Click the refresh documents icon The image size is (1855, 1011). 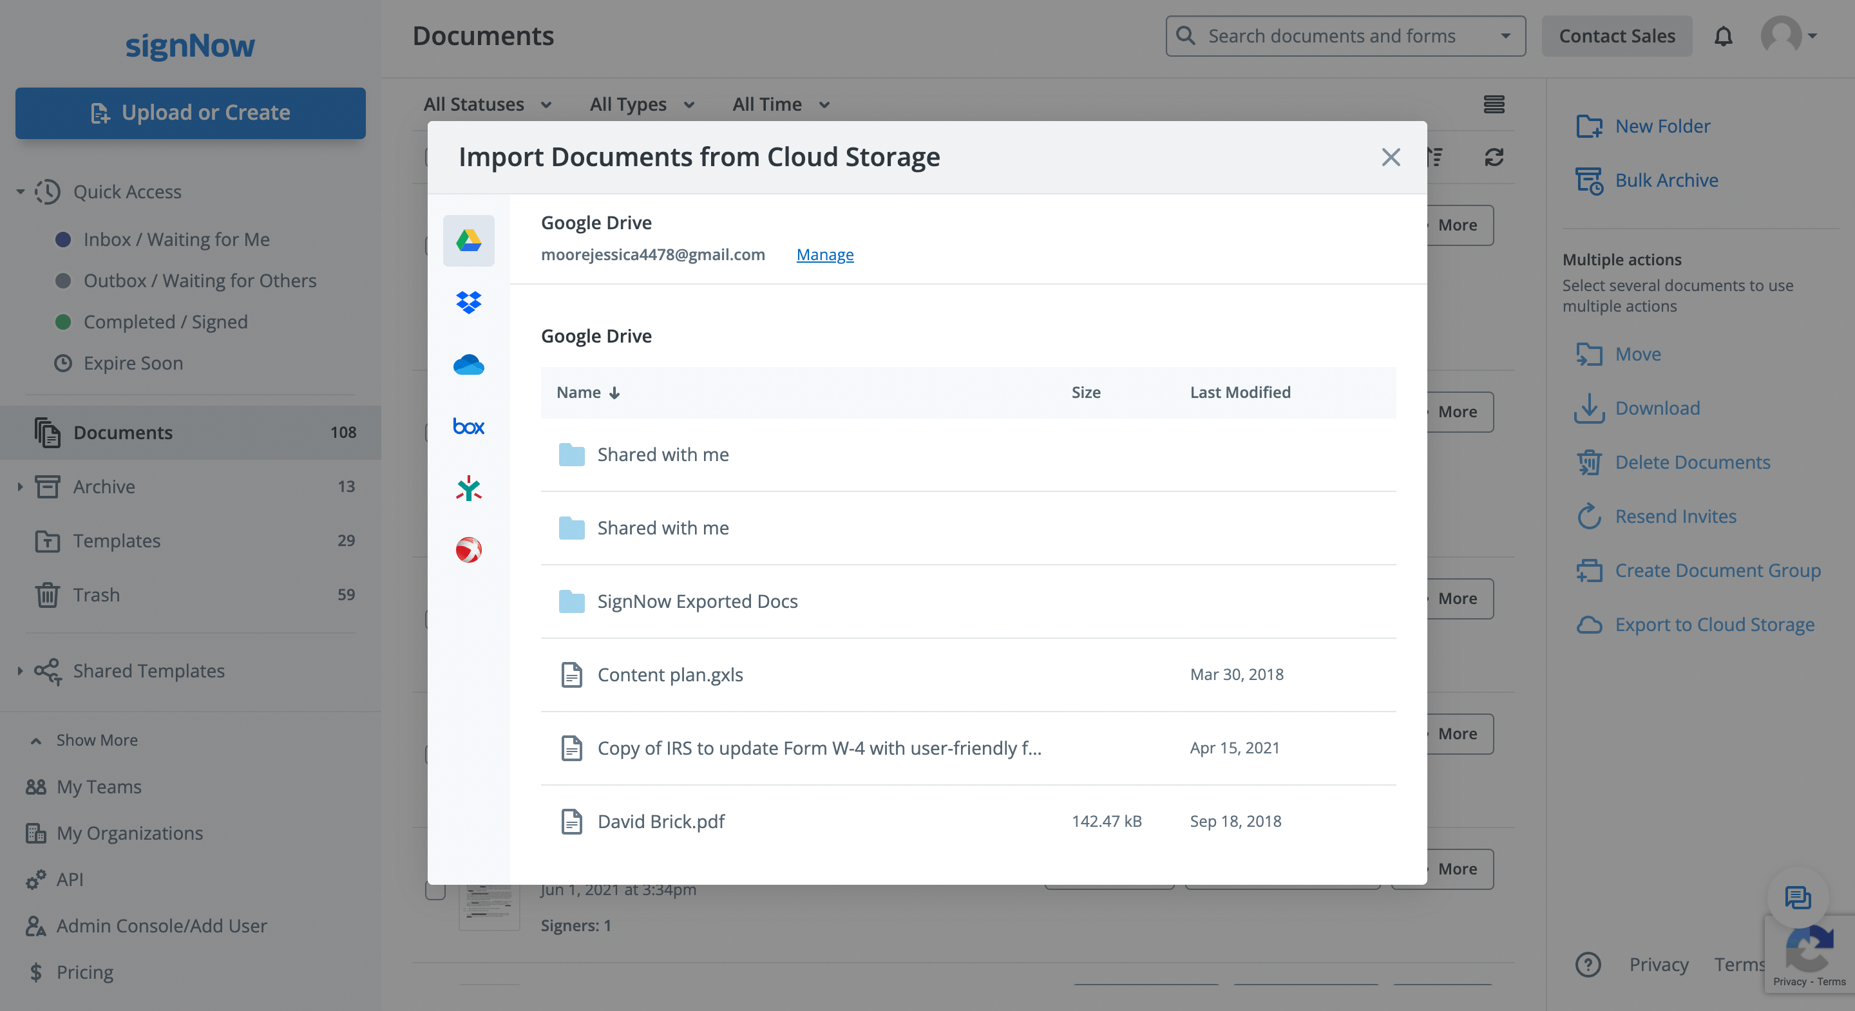click(1494, 157)
